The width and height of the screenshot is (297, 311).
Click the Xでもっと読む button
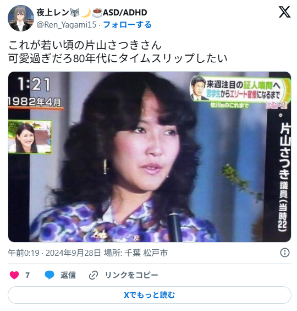(150, 295)
